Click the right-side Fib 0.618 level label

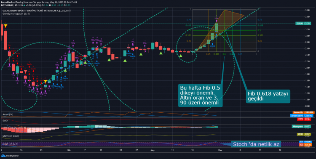[x=260, y=26]
